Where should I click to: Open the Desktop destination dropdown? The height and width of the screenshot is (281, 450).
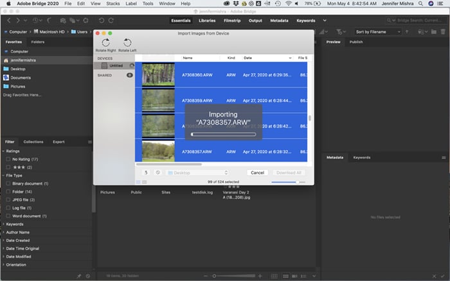198,173
